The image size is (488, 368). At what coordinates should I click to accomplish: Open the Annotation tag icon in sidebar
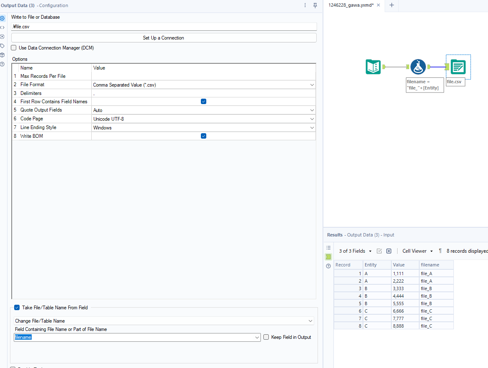[3, 46]
